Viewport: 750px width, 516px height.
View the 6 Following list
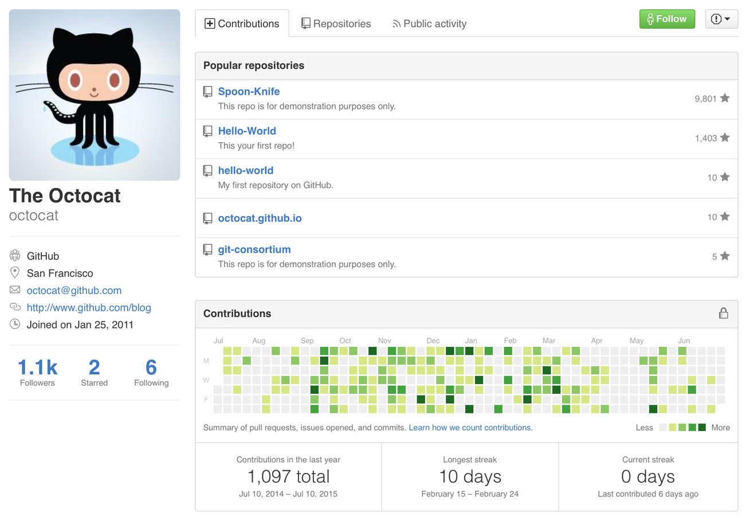(151, 372)
